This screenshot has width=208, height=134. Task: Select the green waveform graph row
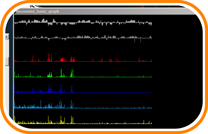pyautogui.click(x=83, y=73)
